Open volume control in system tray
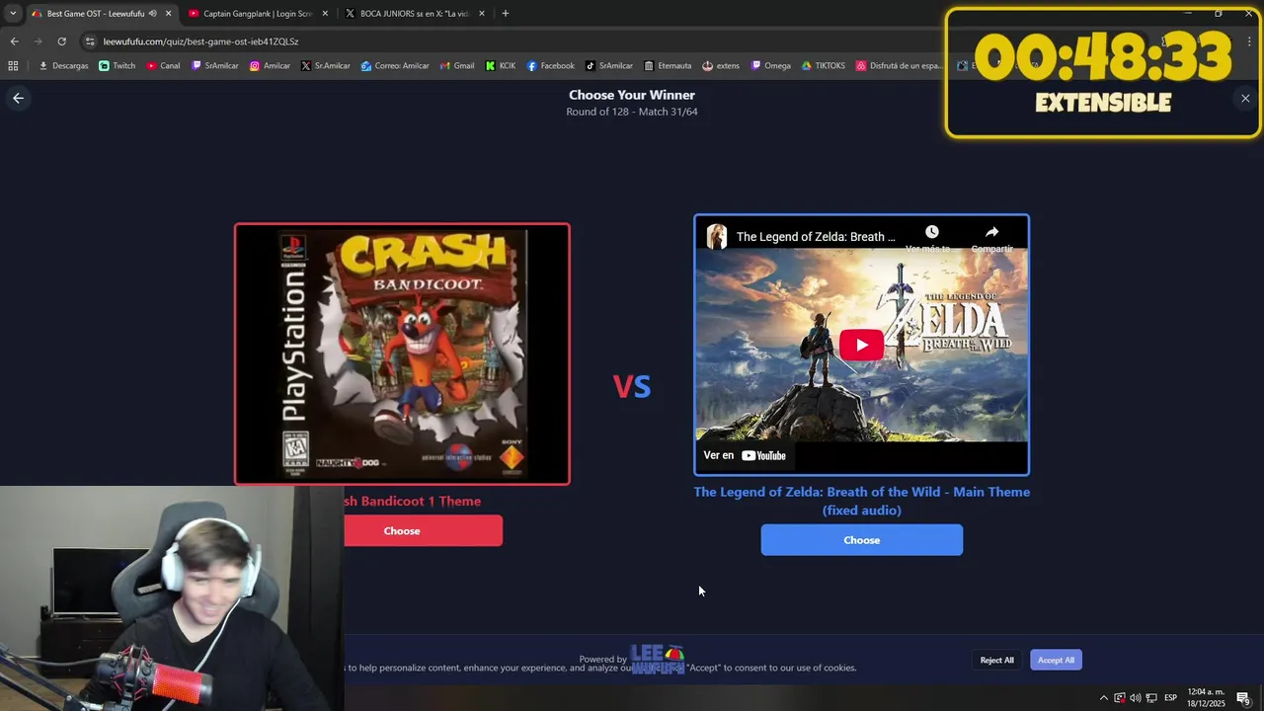The image size is (1264, 711). pyautogui.click(x=1135, y=698)
